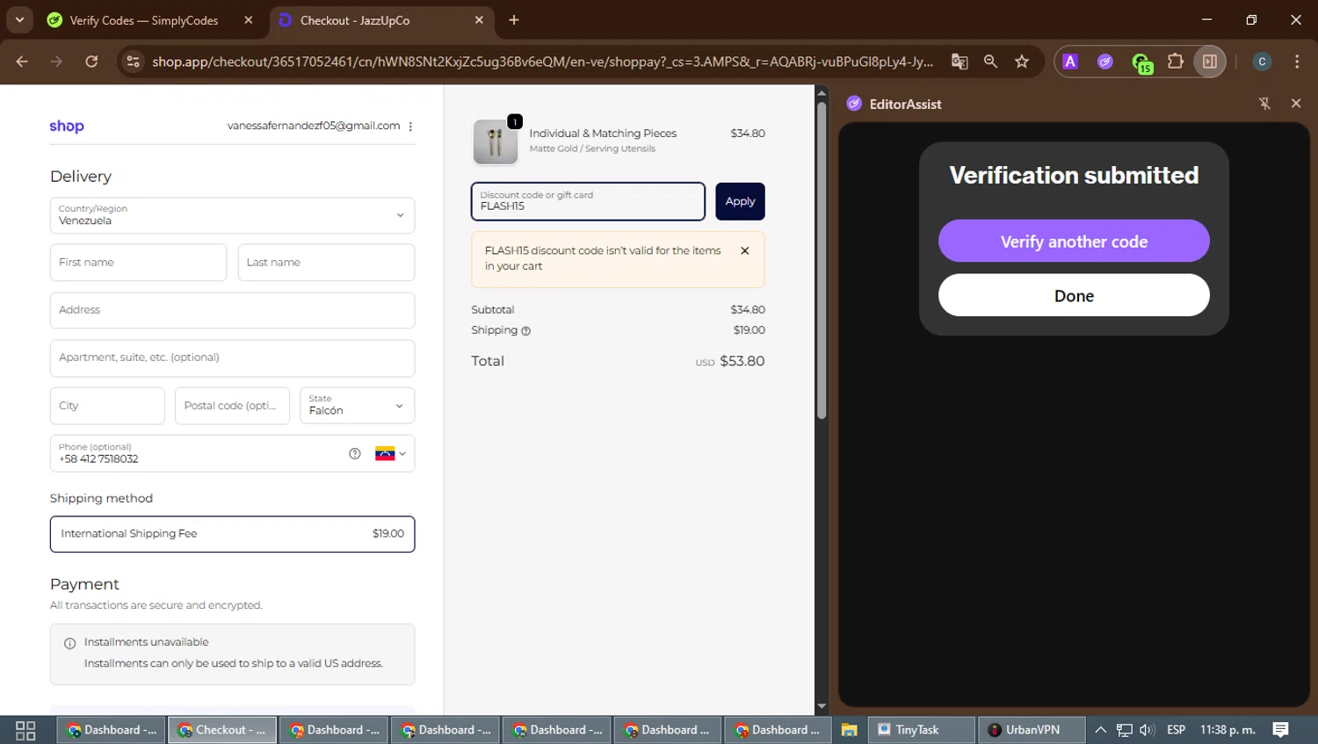Go back to previous page
Image resolution: width=1318 pixels, height=744 pixels.
pos(22,61)
